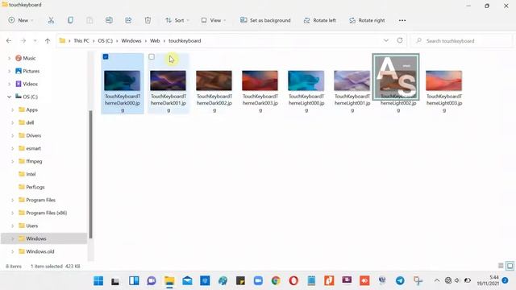
Task: Go back with the left arrow
Action: click(9, 41)
